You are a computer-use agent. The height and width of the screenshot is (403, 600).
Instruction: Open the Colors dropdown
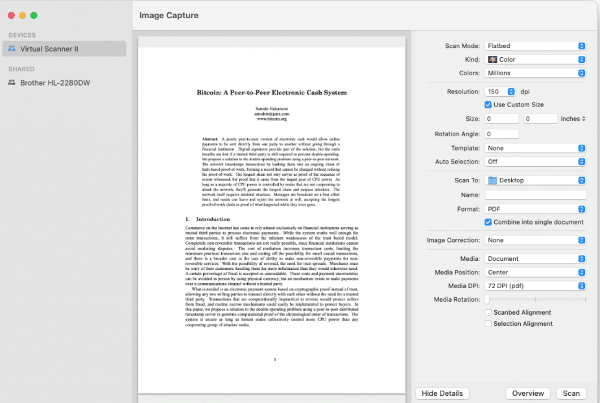click(534, 72)
